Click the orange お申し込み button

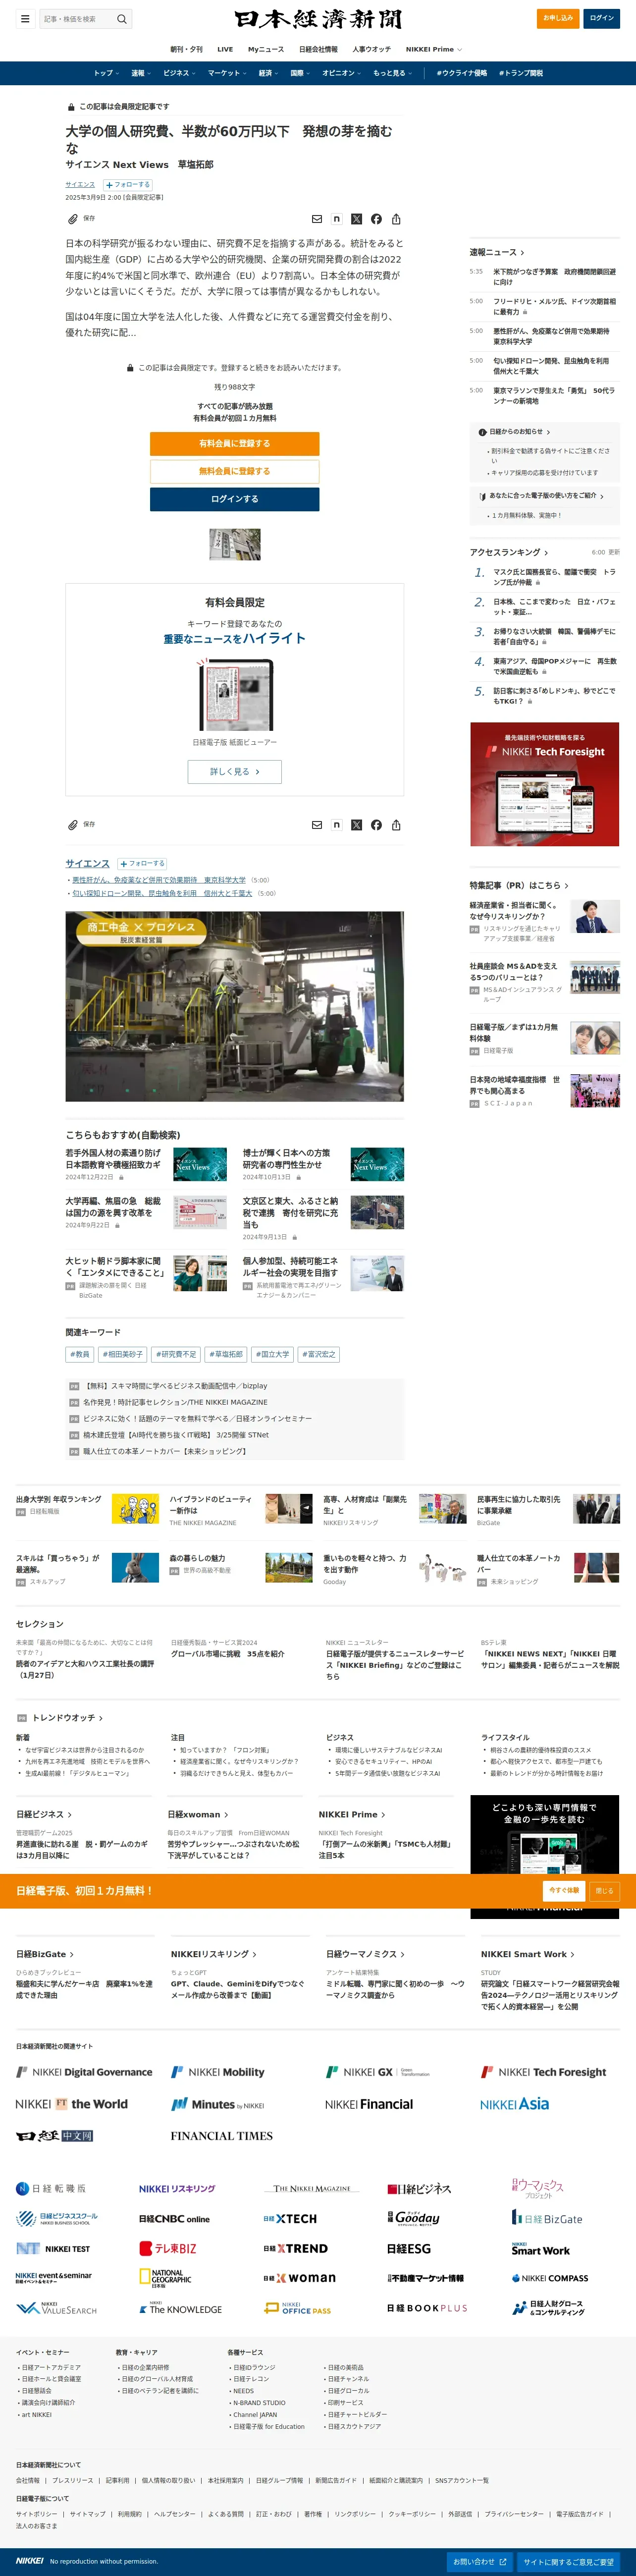pos(558,18)
